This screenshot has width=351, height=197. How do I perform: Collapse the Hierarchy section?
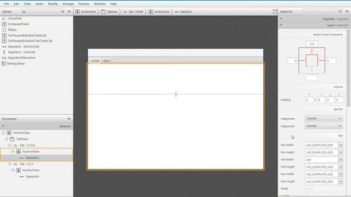(3, 126)
